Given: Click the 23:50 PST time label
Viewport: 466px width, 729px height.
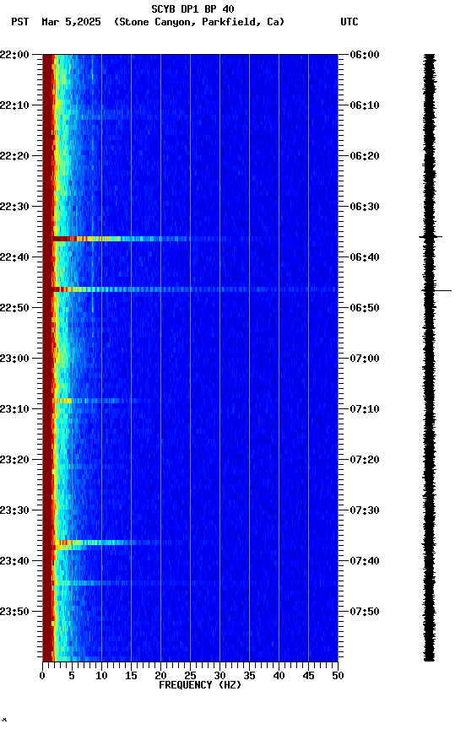Looking at the screenshot, I should 14,612.
